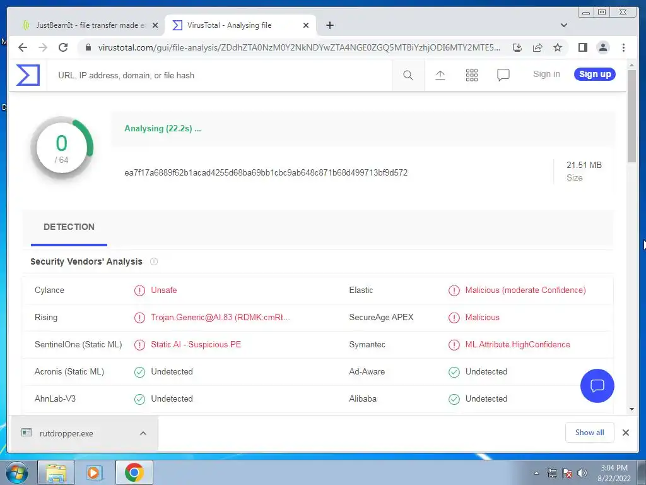Click Rising Trojan.Generic@AI.83 result
The height and width of the screenshot is (485, 646).
(220, 318)
